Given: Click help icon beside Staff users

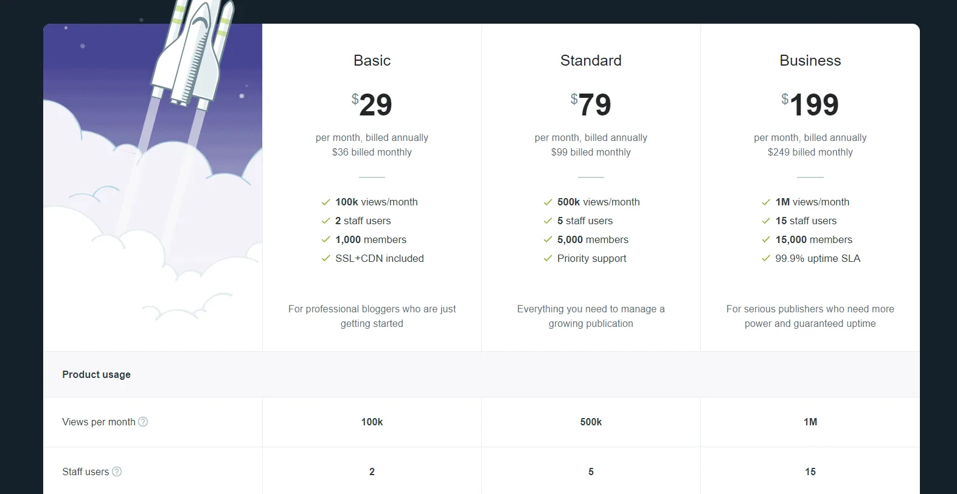Looking at the screenshot, I should 117,472.
